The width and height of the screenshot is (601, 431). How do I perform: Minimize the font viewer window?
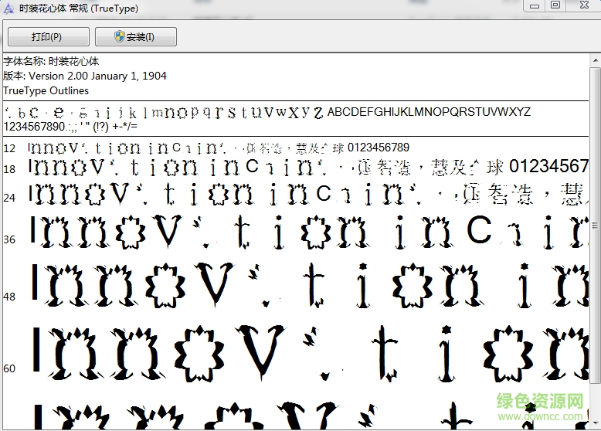click(535, 5)
